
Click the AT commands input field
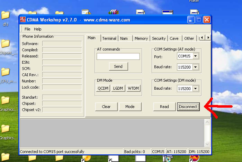118,56
